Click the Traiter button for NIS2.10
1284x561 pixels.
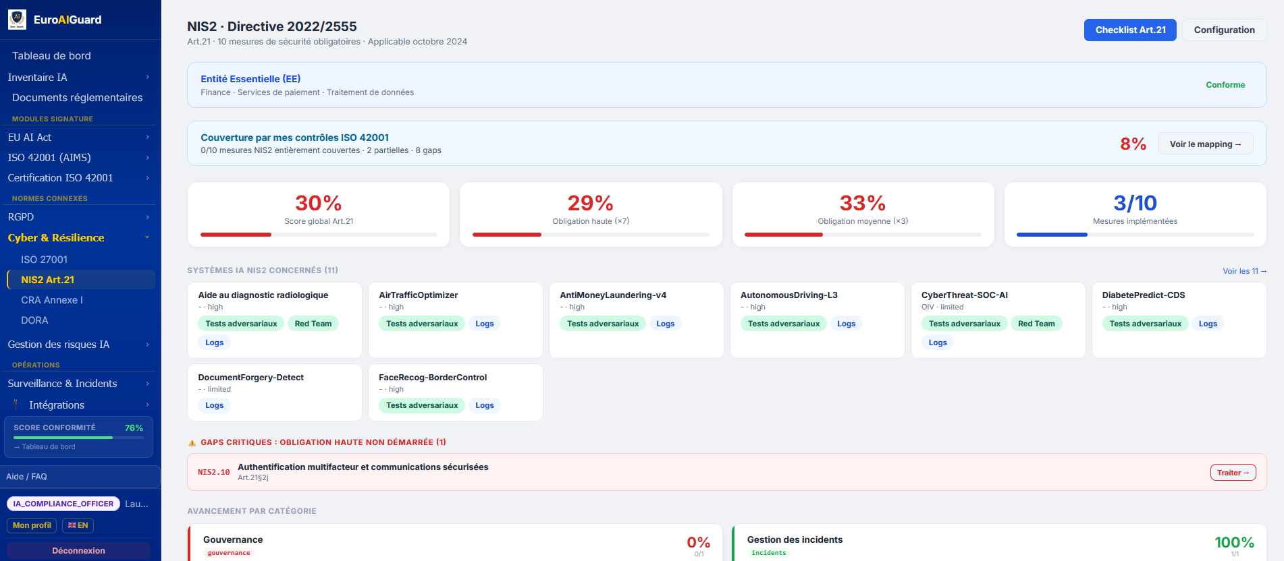1233,473
